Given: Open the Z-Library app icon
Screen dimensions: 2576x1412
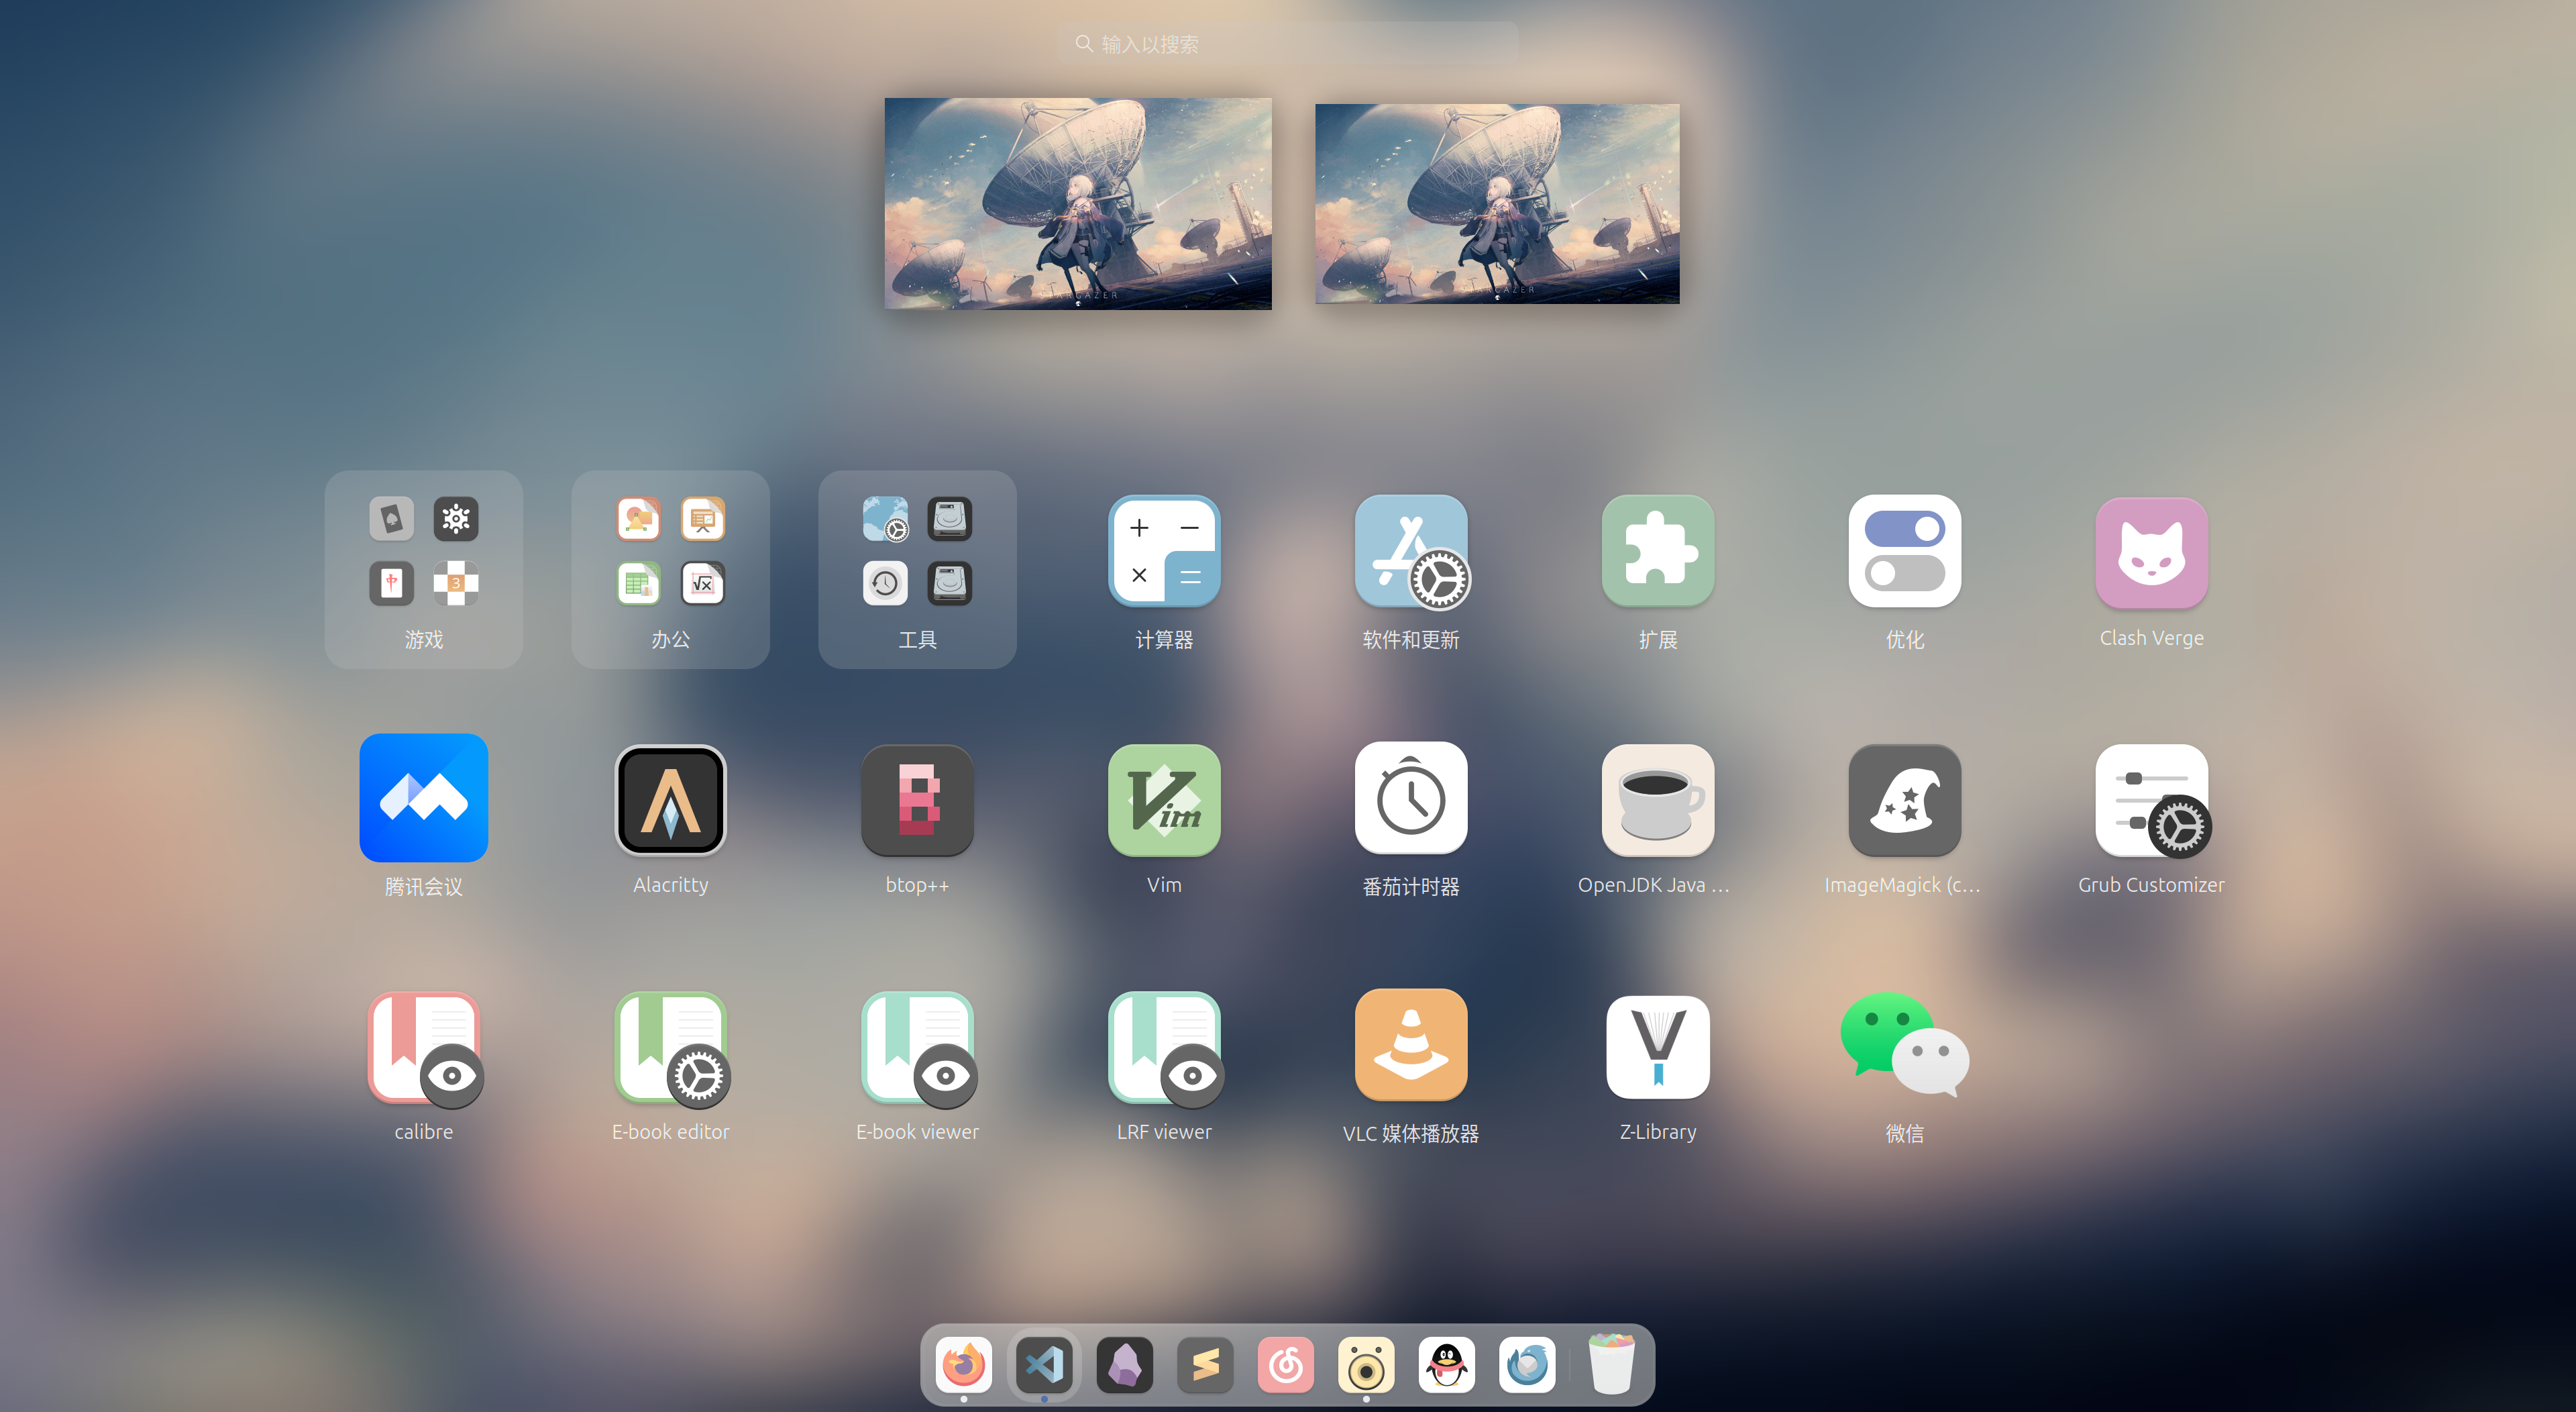Looking at the screenshot, I should click(1657, 1047).
